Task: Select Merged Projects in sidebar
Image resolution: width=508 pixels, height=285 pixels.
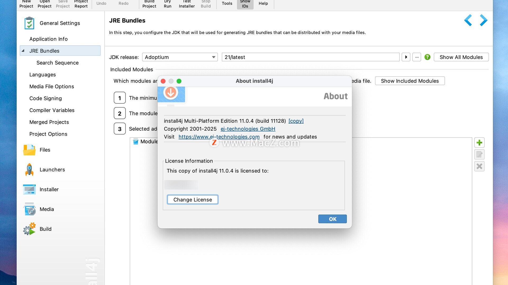Action: click(49, 122)
